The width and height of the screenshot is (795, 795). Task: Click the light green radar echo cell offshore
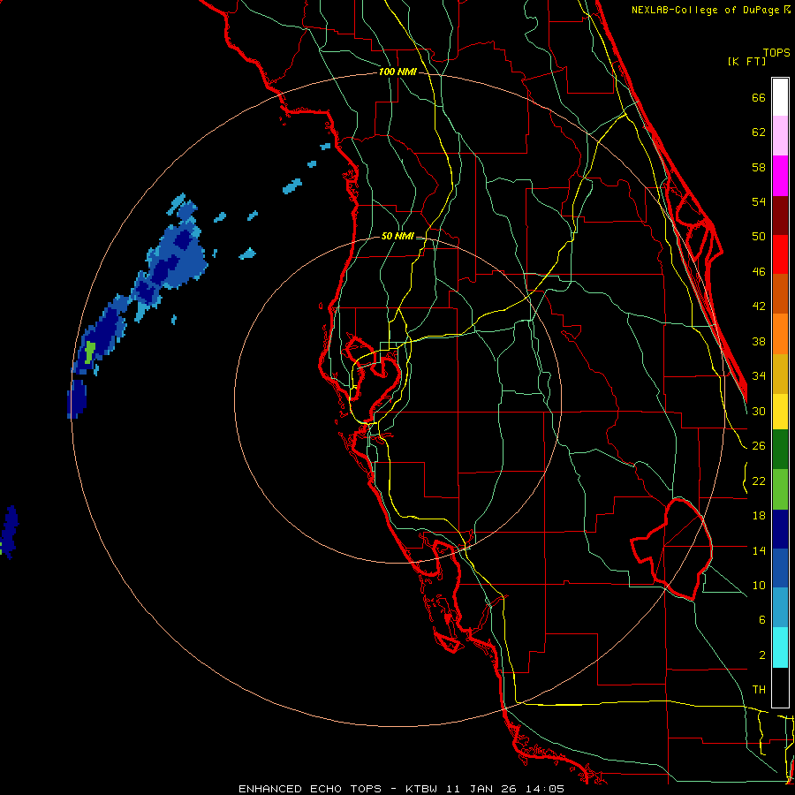pyautogui.click(x=89, y=352)
